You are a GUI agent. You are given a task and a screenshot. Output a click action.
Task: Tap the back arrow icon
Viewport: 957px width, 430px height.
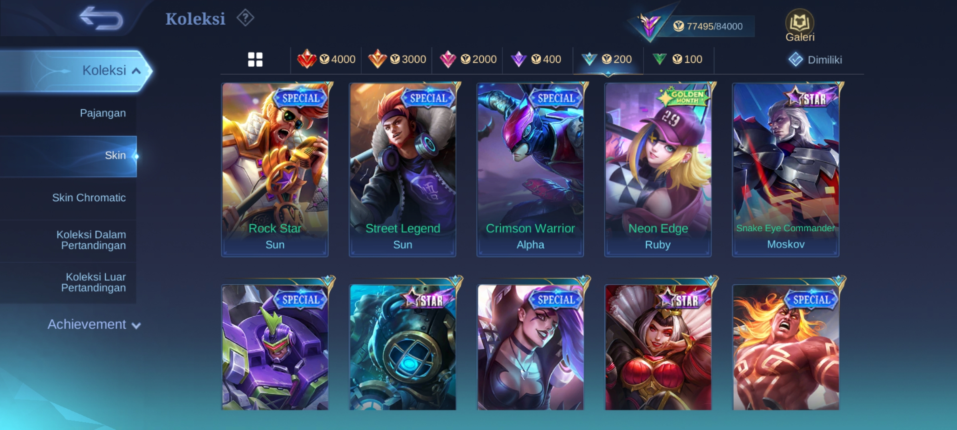101,18
